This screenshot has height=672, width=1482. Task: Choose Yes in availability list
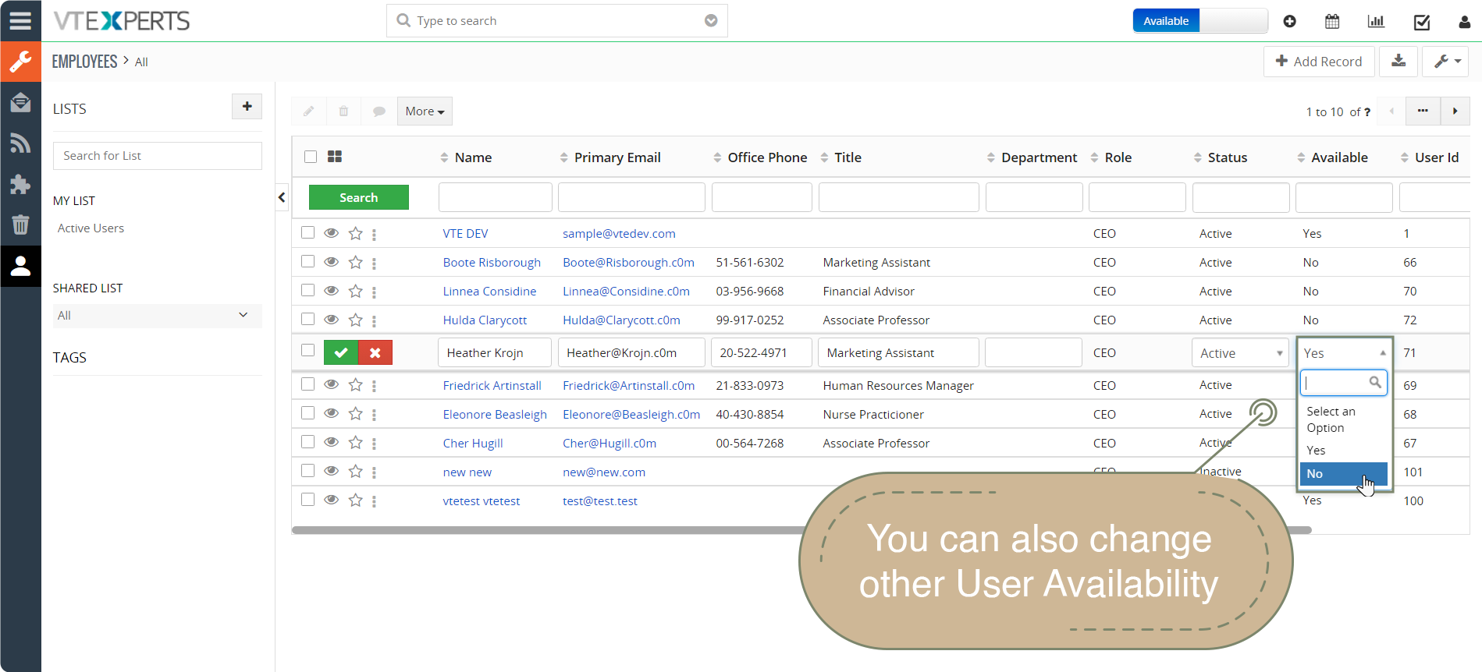coord(1343,451)
